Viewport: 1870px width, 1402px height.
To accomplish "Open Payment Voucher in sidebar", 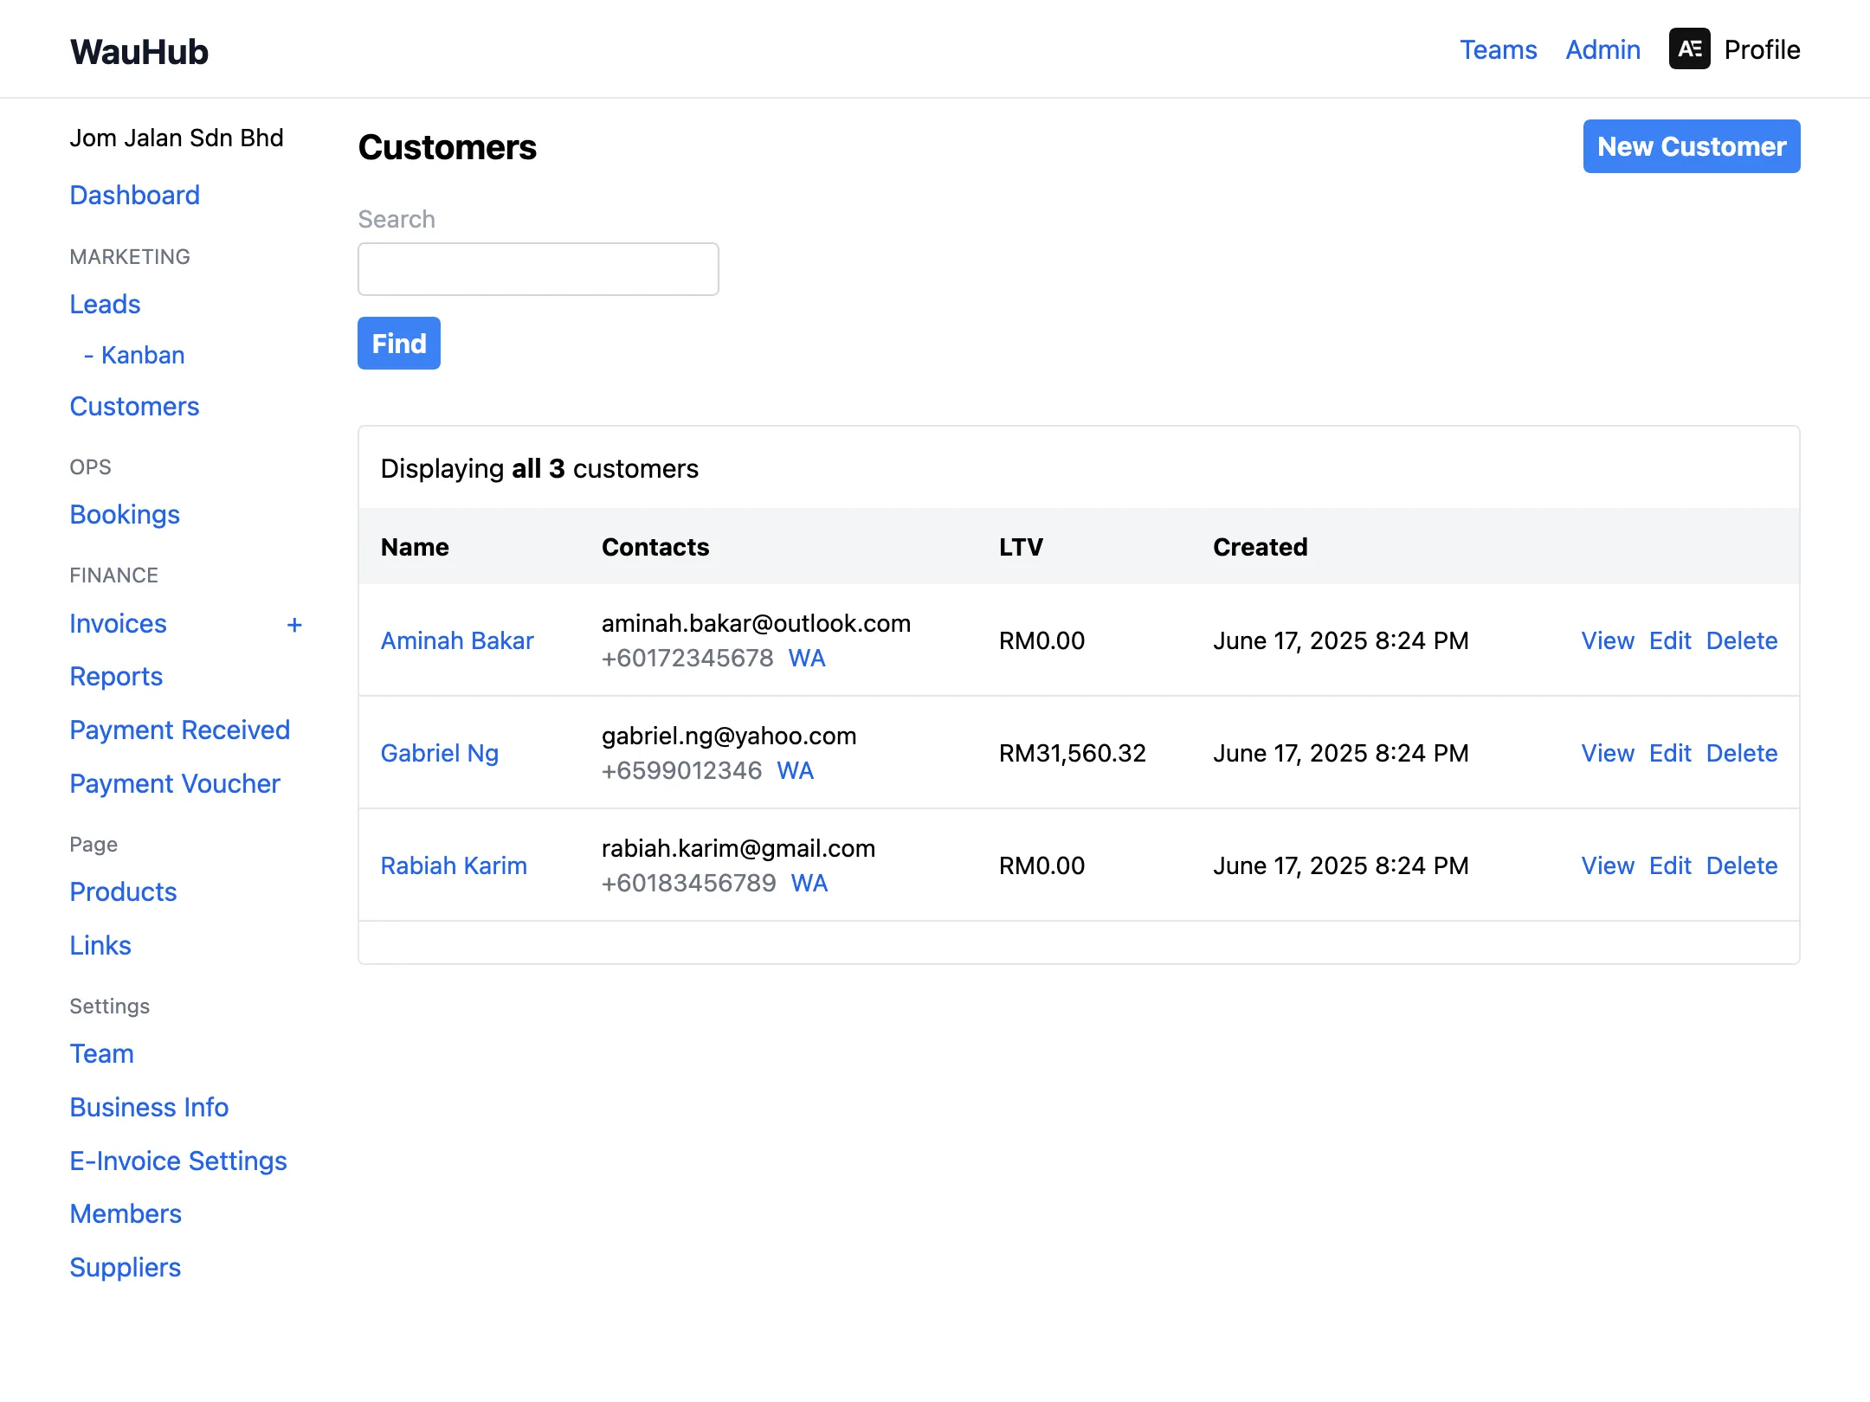I will click(x=175, y=784).
